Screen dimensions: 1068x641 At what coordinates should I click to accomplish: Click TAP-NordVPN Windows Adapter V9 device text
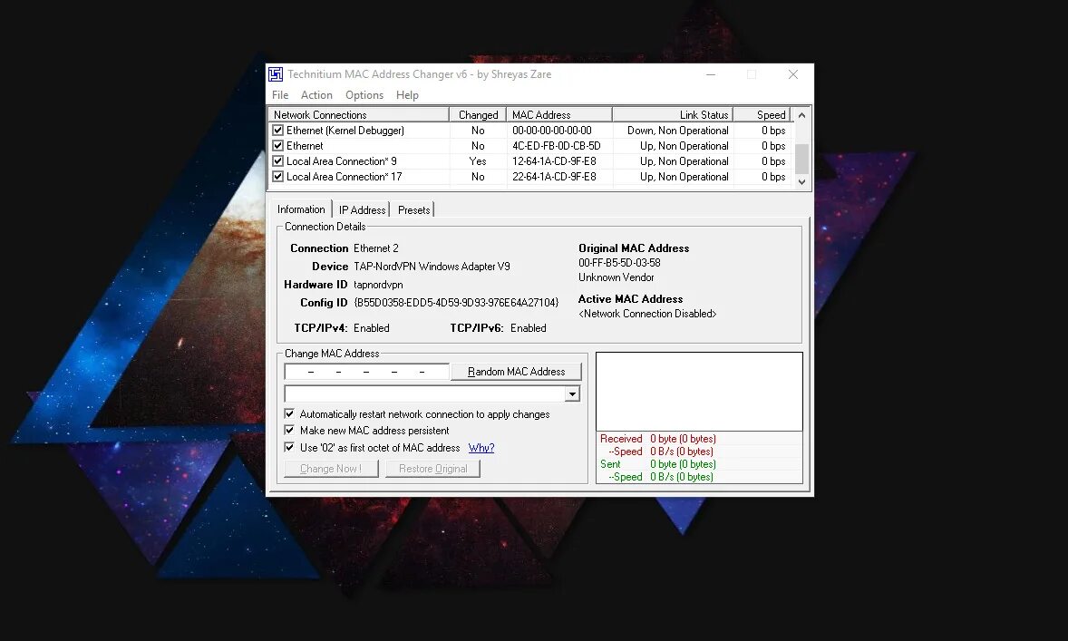tap(432, 267)
